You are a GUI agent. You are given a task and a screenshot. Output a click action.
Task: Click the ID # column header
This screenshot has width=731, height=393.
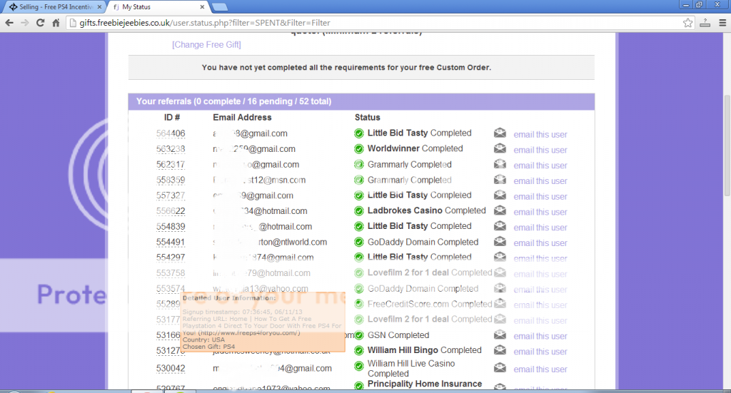[x=172, y=118]
